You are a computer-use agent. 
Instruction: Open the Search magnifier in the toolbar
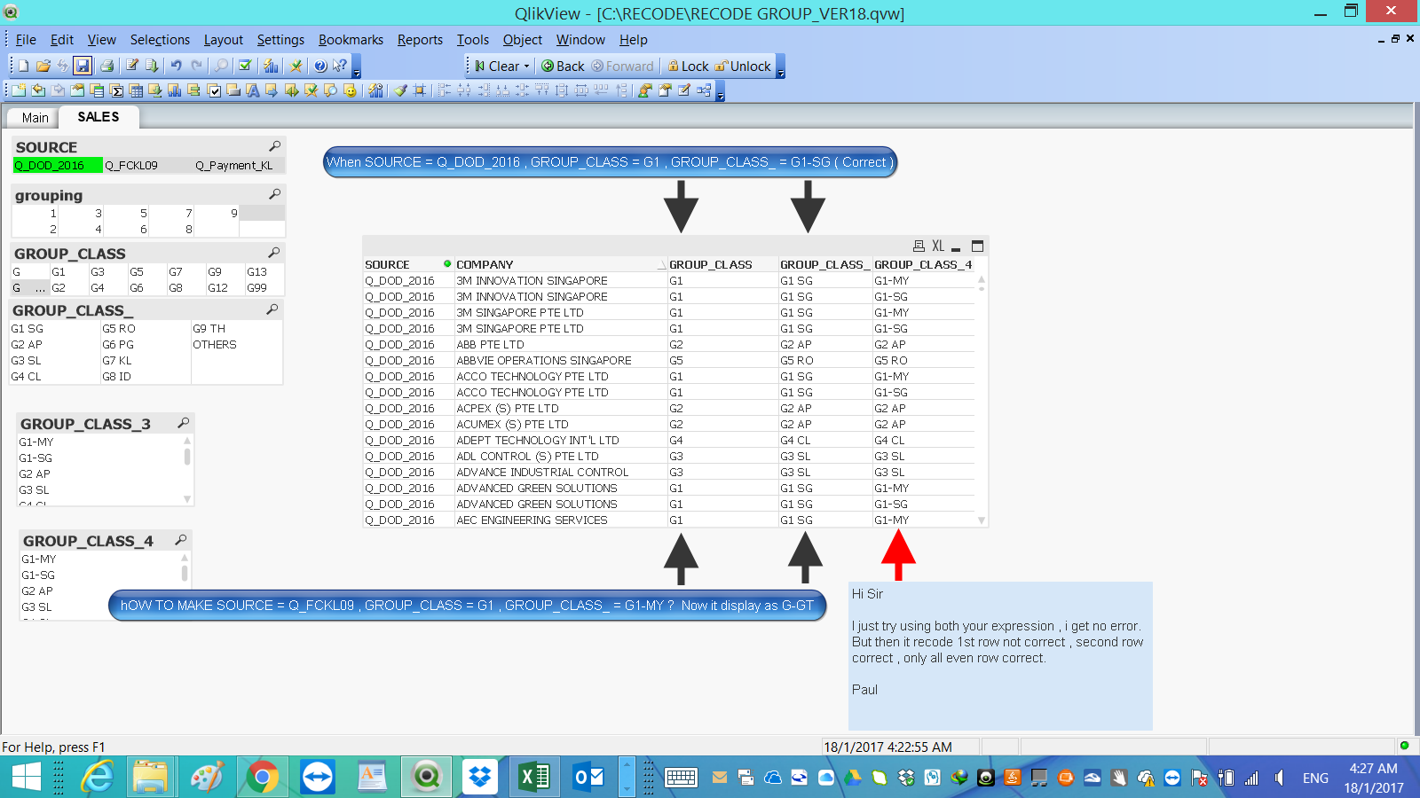221,66
